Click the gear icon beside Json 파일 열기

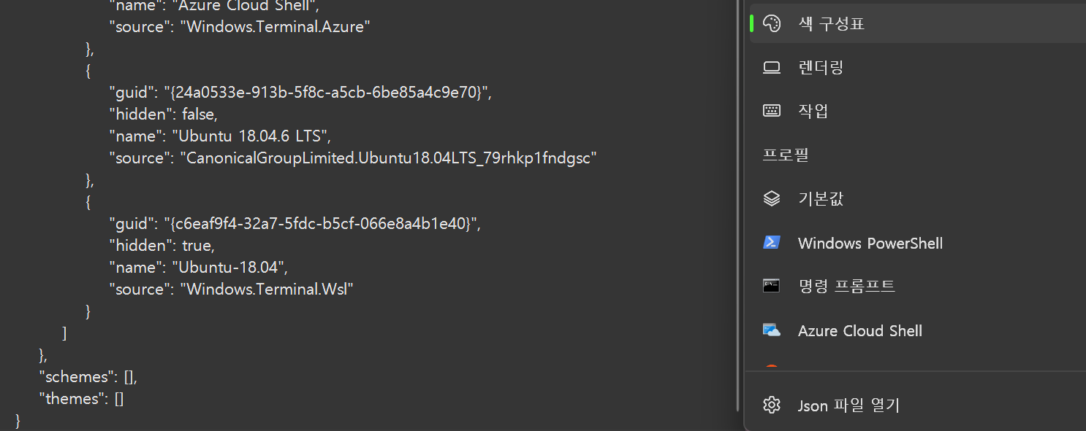point(772,405)
